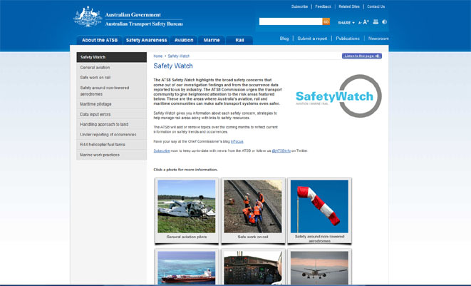Select the Safety Watch sidebar heading
The height and width of the screenshot is (286, 471).
coord(112,57)
